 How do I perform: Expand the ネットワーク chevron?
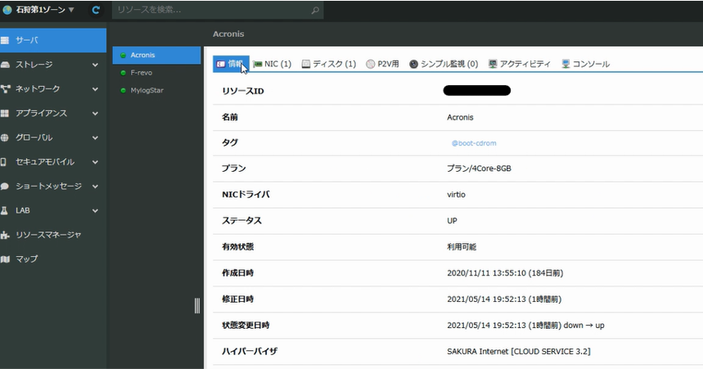(95, 89)
